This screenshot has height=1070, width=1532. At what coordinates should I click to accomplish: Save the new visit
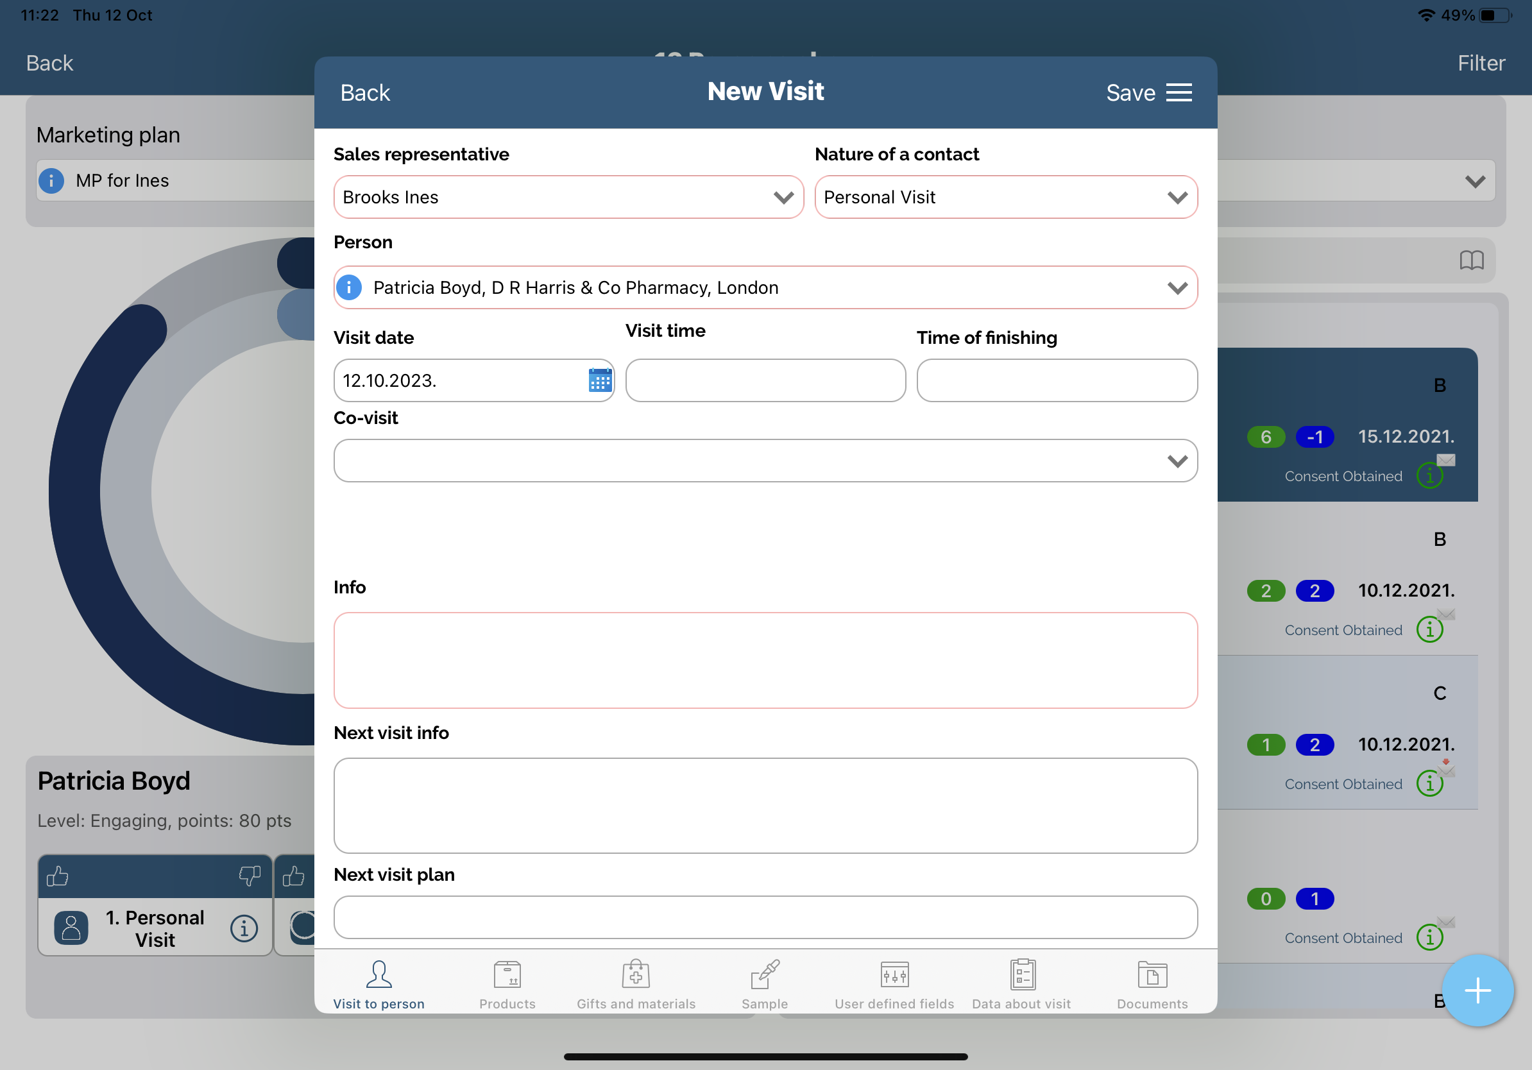point(1130,93)
